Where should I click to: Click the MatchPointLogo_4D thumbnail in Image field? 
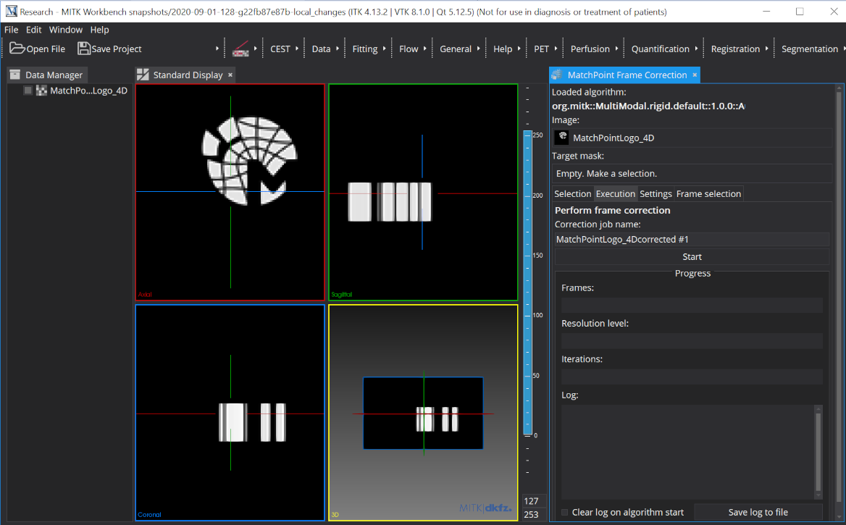(x=561, y=138)
